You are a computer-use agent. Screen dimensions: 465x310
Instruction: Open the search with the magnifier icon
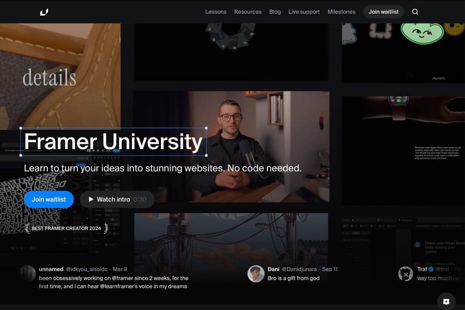click(x=415, y=12)
